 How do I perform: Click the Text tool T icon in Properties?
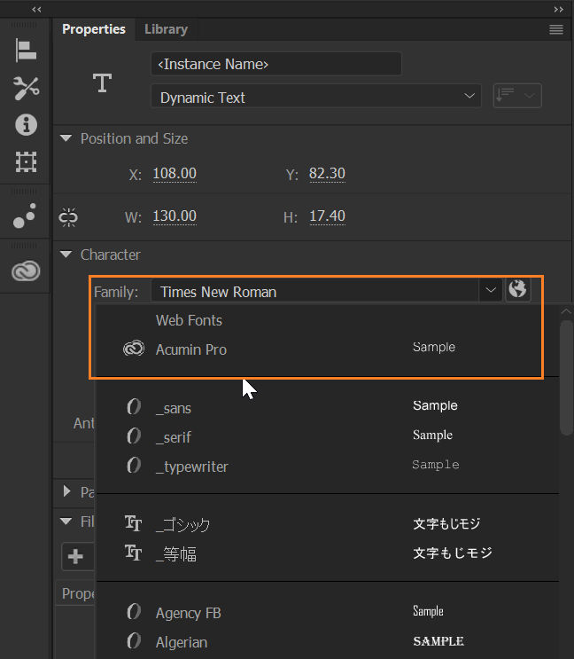tap(103, 82)
